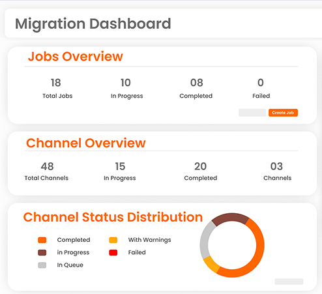
Task: Click the yellow With Warnings donut segment
Action: click(212, 265)
